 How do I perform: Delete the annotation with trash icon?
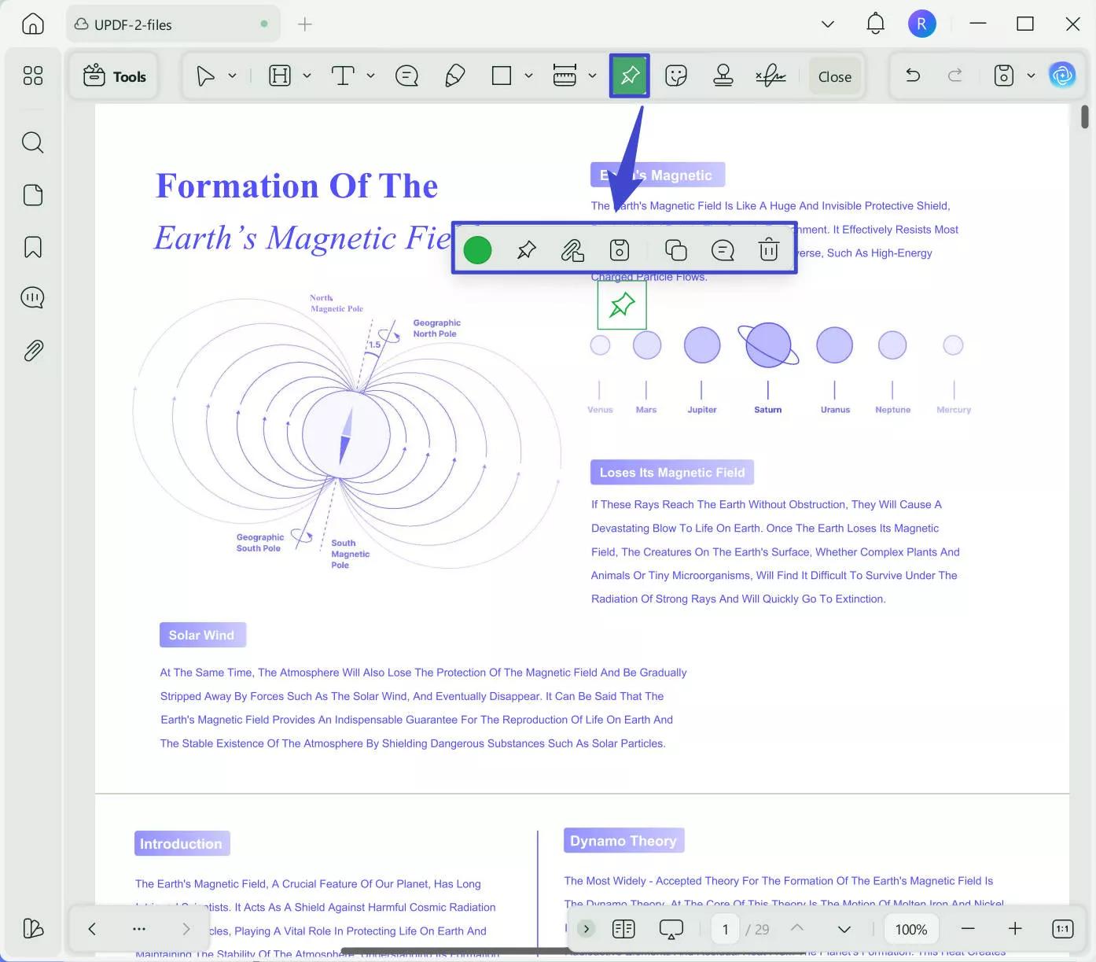click(768, 250)
